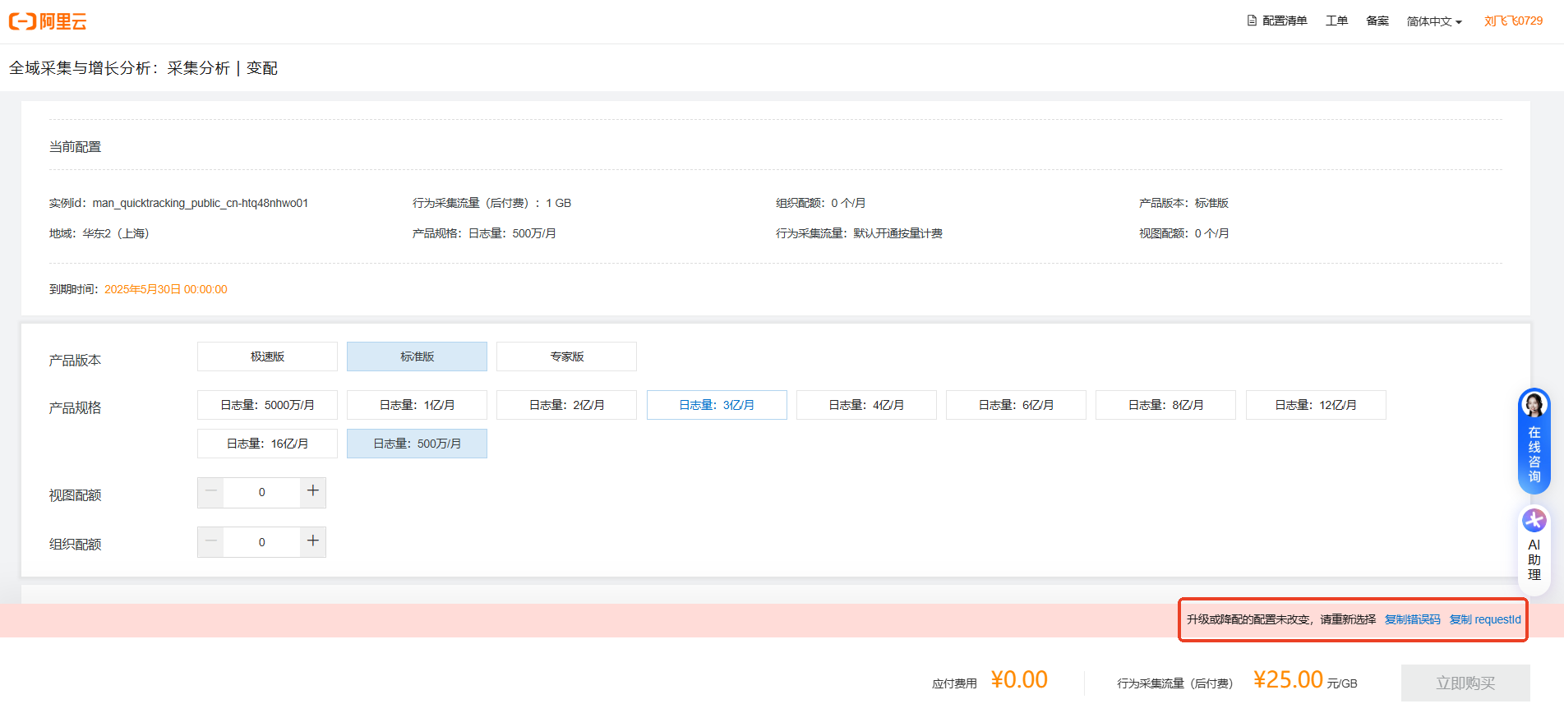
Task: Expand the 简体中文 language dropdown
Action: point(1434,21)
